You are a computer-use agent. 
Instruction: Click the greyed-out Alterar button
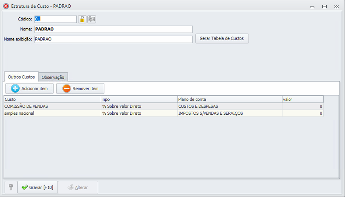click(78, 187)
